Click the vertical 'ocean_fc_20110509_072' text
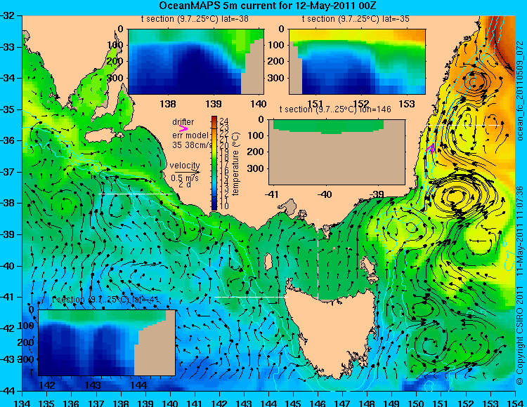 [x=520, y=91]
